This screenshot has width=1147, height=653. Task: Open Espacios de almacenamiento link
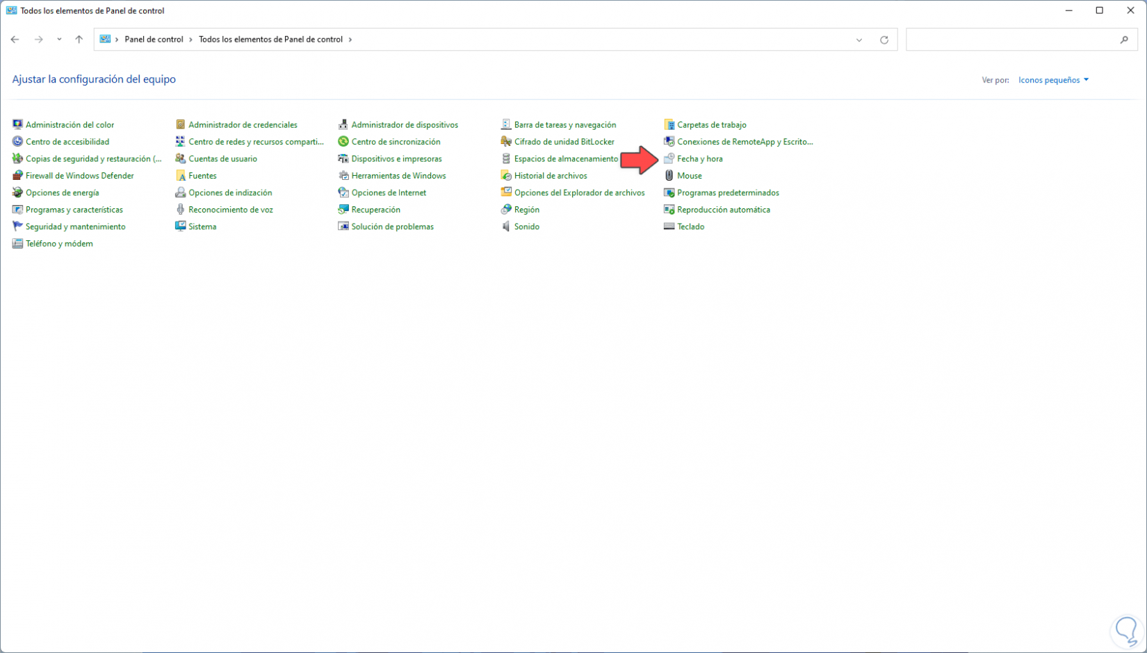[566, 159]
